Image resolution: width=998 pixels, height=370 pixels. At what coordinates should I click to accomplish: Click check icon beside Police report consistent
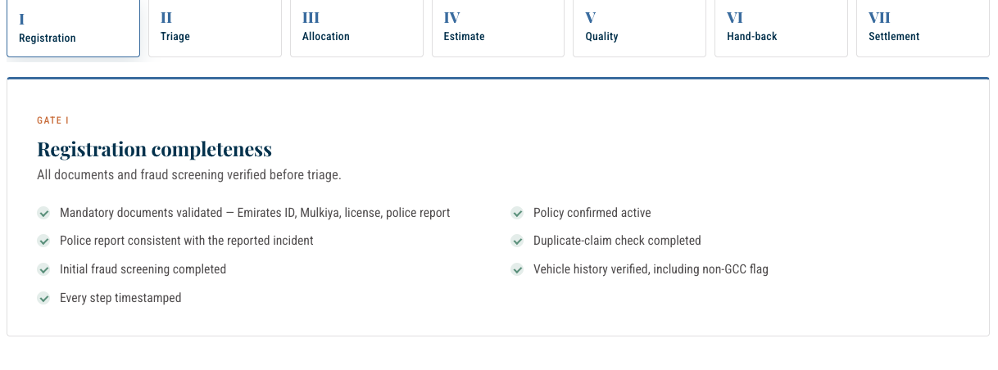pos(44,241)
